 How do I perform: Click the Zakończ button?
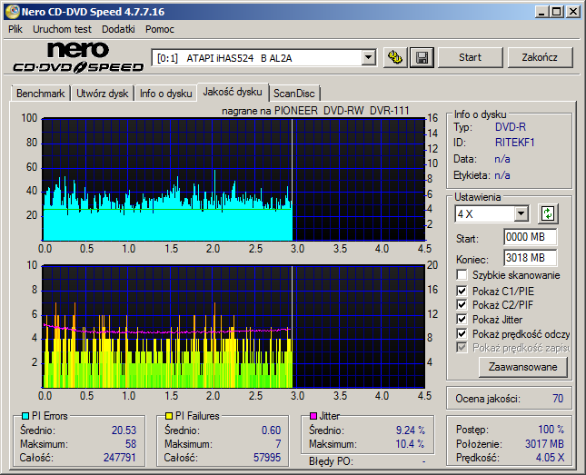coord(540,57)
